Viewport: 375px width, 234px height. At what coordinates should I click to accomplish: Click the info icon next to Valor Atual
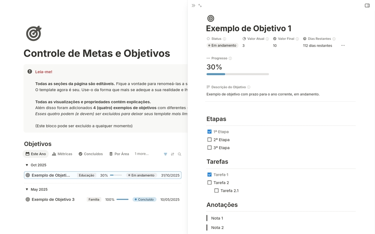[x=267, y=39]
